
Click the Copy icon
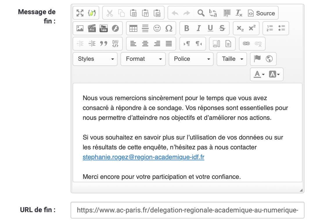coord(122,13)
